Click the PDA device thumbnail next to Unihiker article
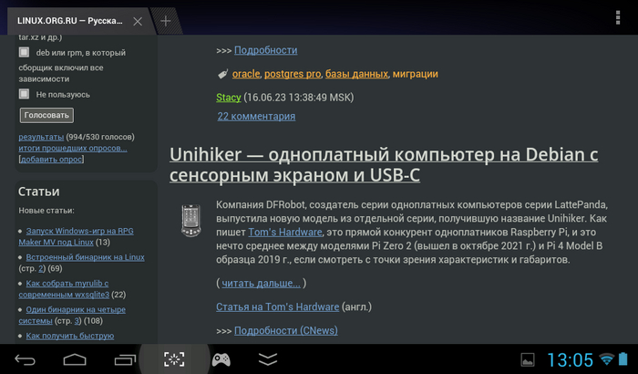 click(190, 221)
